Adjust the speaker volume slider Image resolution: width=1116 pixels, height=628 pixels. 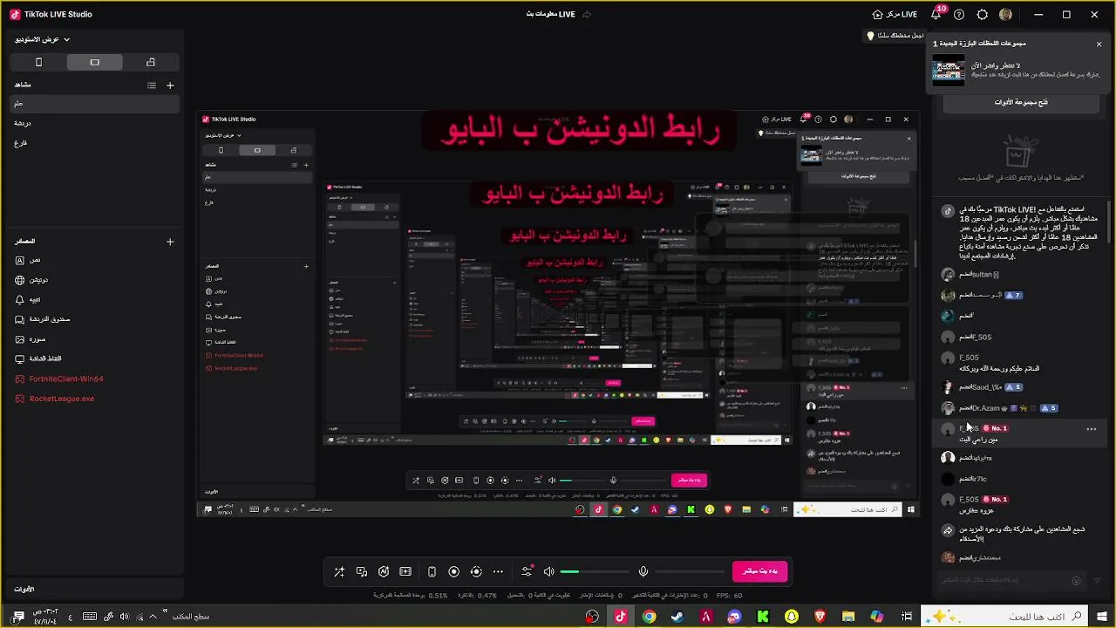coord(594,571)
